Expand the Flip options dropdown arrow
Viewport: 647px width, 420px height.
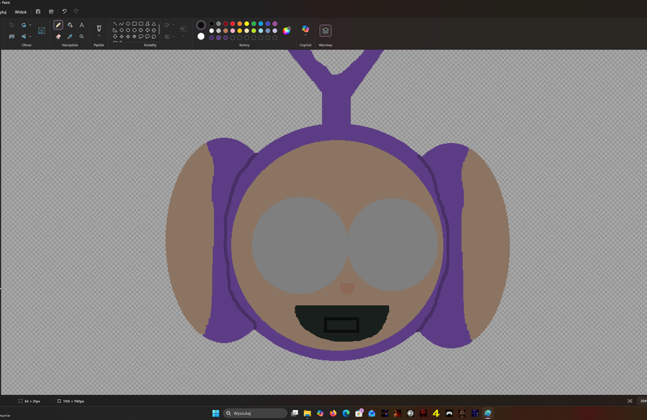pyautogui.click(x=30, y=37)
